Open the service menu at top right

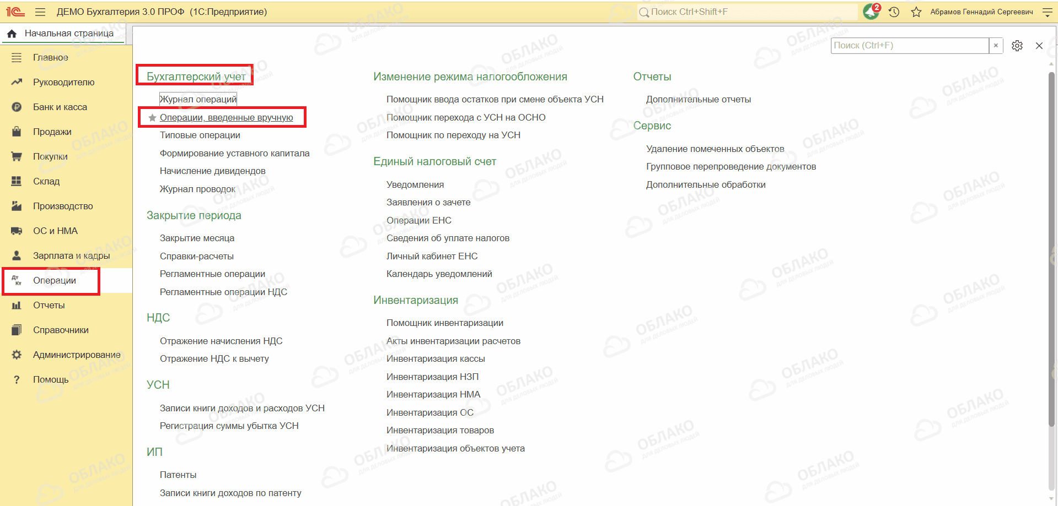pyautogui.click(x=1048, y=12)
